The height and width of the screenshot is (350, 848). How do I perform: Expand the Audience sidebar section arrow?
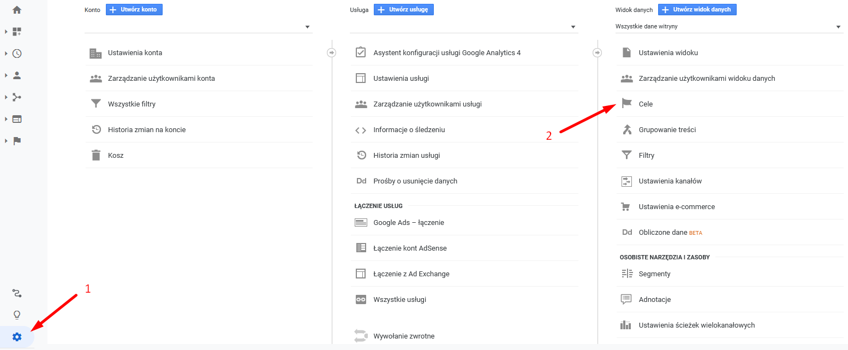[x=6, y=75]
